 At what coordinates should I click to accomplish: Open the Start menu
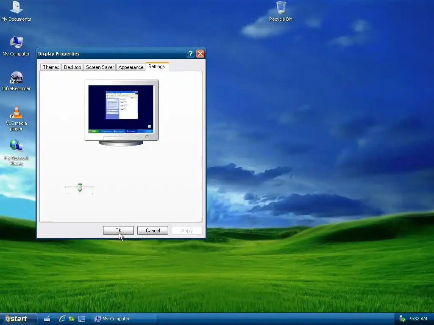(x=18, y=319)
